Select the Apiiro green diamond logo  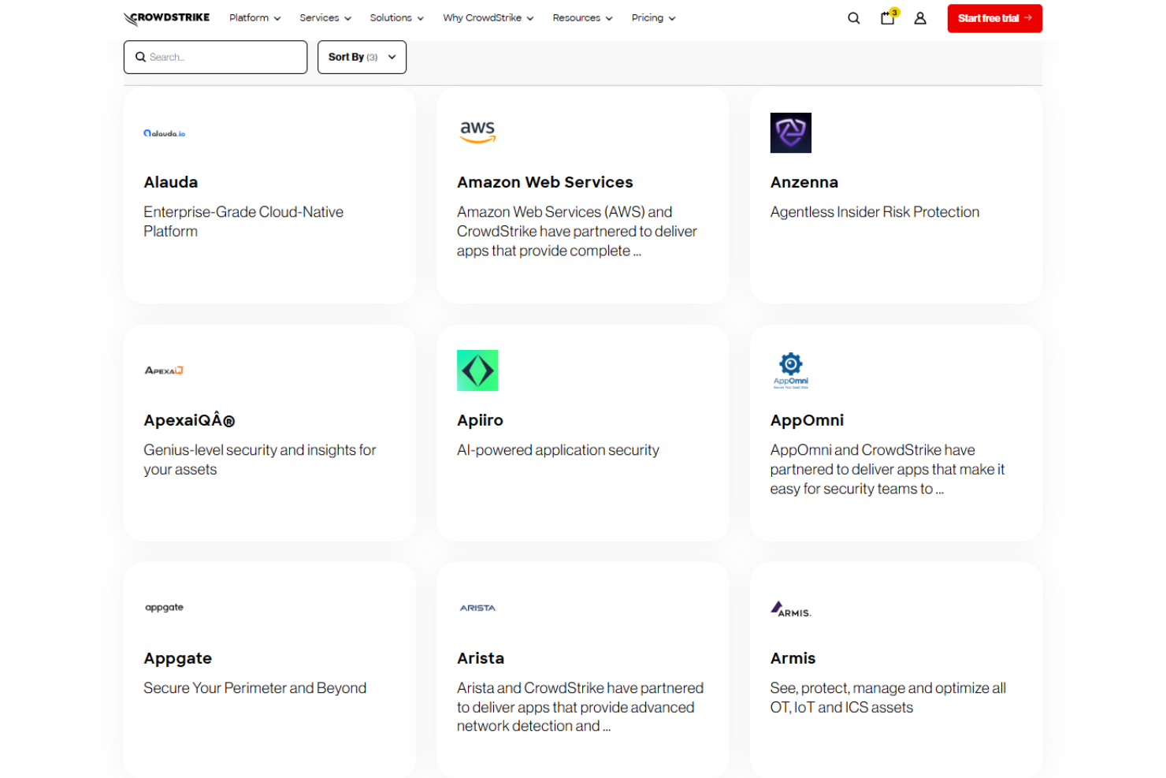[477, 370]
